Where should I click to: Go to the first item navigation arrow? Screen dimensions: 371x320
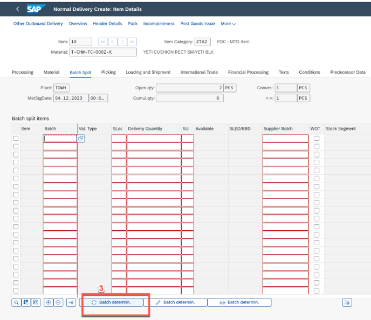102,42
